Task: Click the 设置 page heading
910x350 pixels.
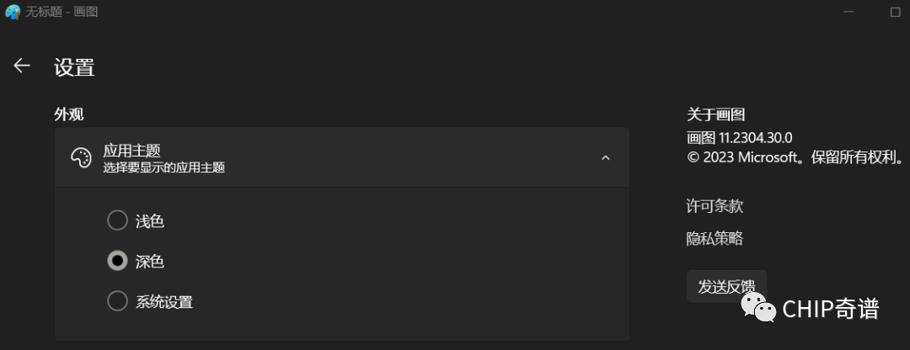Action: [74, 67]
